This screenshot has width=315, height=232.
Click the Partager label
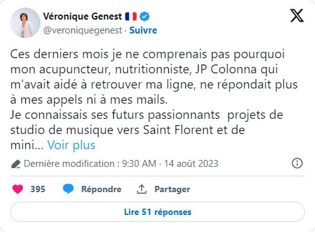[x=172, y=189]
